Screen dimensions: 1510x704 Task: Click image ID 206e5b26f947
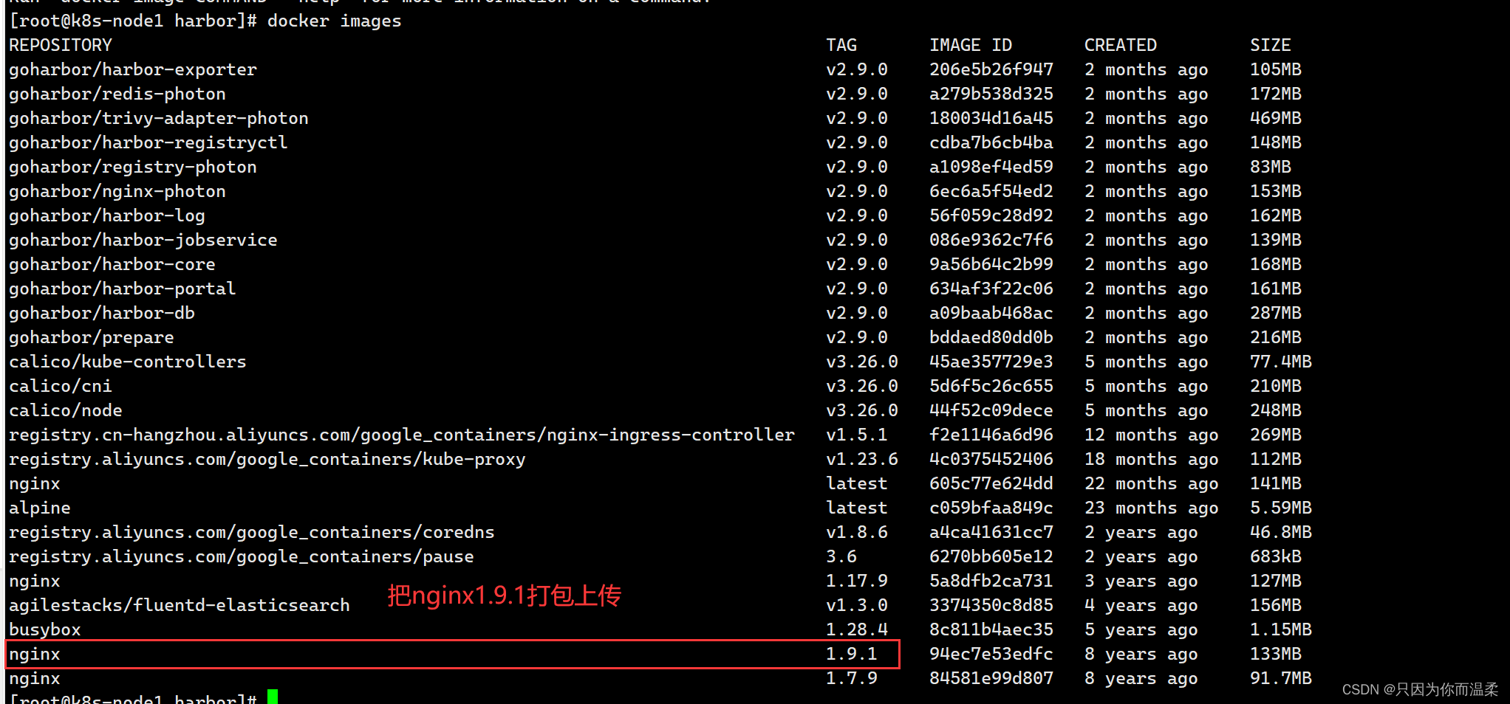(991, 70)
